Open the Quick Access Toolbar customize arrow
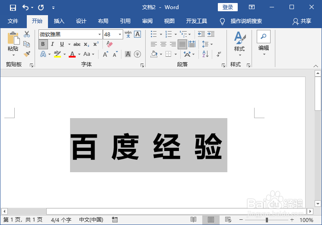 pyautogui.click(x=54, y=8)
